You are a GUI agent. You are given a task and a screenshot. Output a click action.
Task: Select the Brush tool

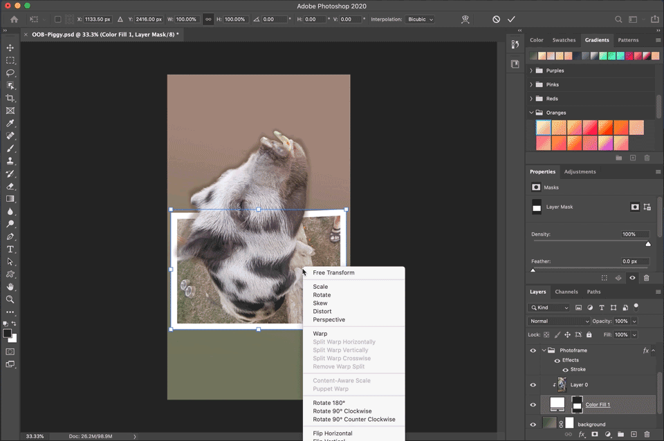point(10,149)
